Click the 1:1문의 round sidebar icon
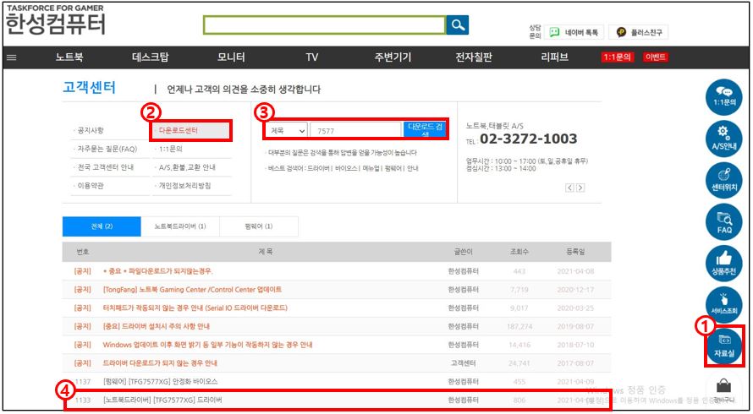The image size is (753, 414). tap(723, 98)
